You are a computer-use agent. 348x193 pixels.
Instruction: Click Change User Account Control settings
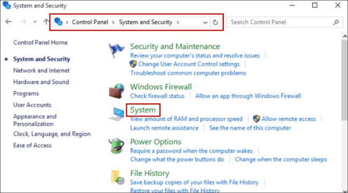[189, 64]
